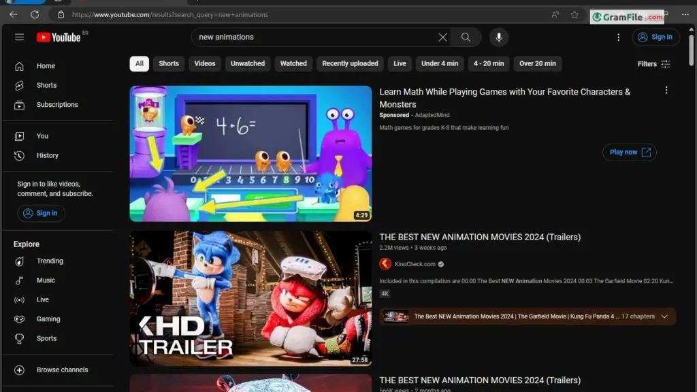Select the Shorts filter chip

tap(169, 63)
